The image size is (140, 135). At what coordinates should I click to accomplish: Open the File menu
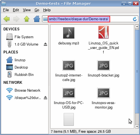pyautogui.click(x=6, y=10)
